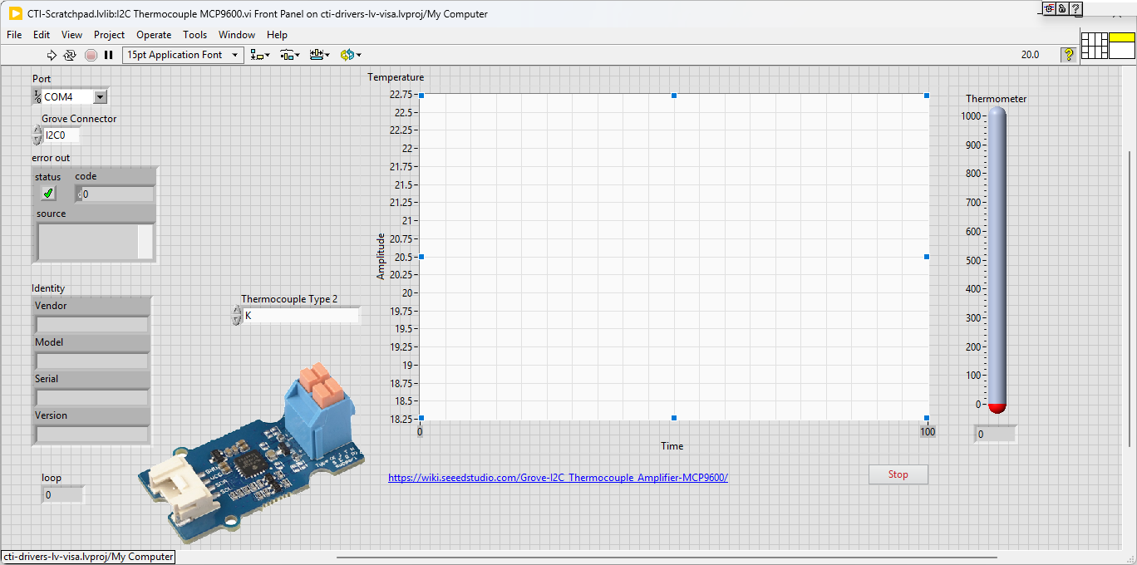
Task: Click the Pause button in the toolbar
Action: click(108, 55)
